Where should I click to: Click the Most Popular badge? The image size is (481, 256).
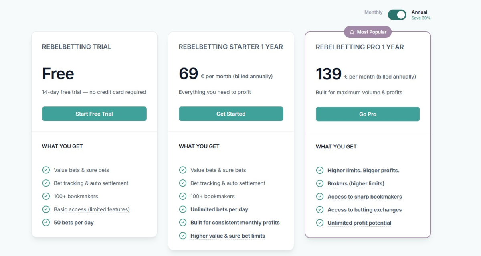coord(368,32)
